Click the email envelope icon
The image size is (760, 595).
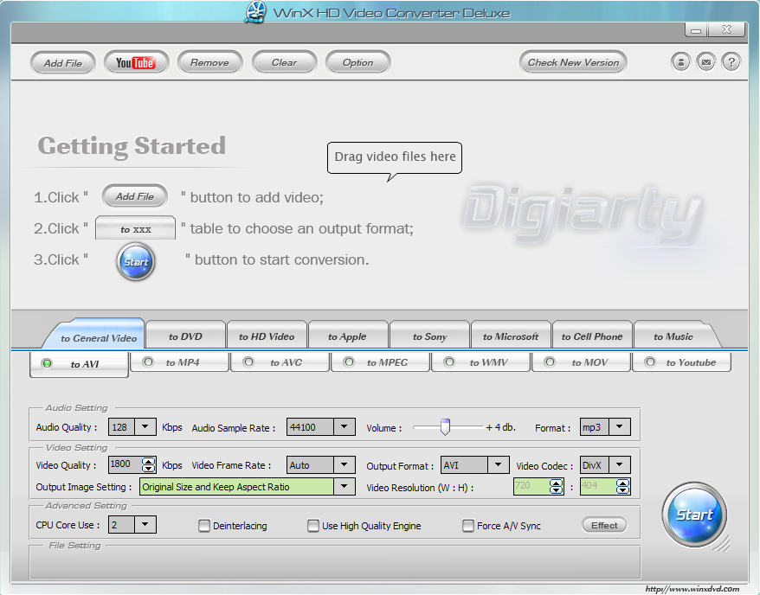[705, 62]
